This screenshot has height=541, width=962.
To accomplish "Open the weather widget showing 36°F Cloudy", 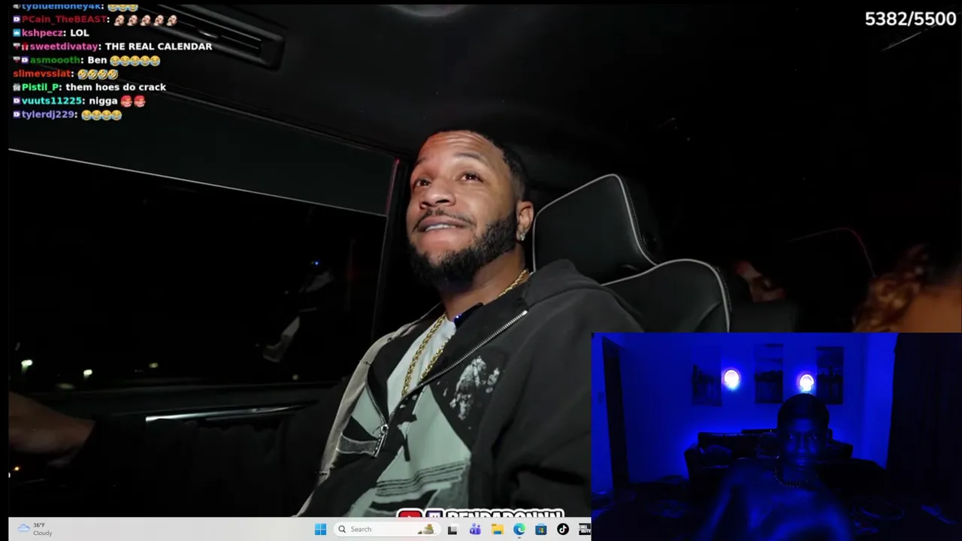I will click(35, 529).
